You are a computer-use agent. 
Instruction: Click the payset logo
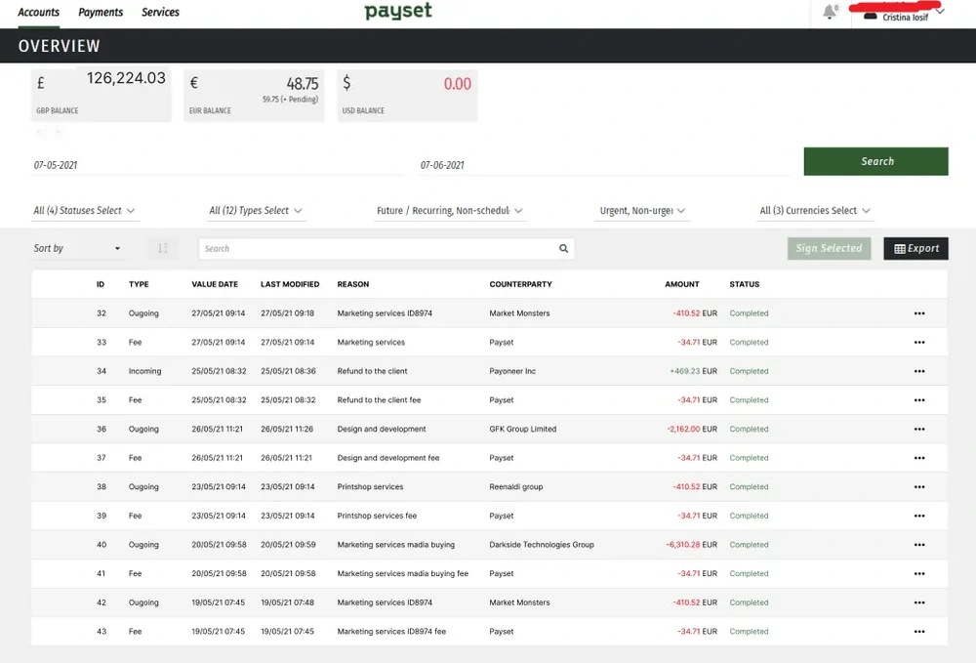pos(398,11)
